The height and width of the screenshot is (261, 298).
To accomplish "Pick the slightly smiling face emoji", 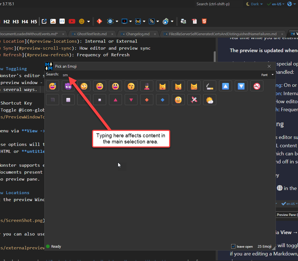I will [x=178, y=100].
